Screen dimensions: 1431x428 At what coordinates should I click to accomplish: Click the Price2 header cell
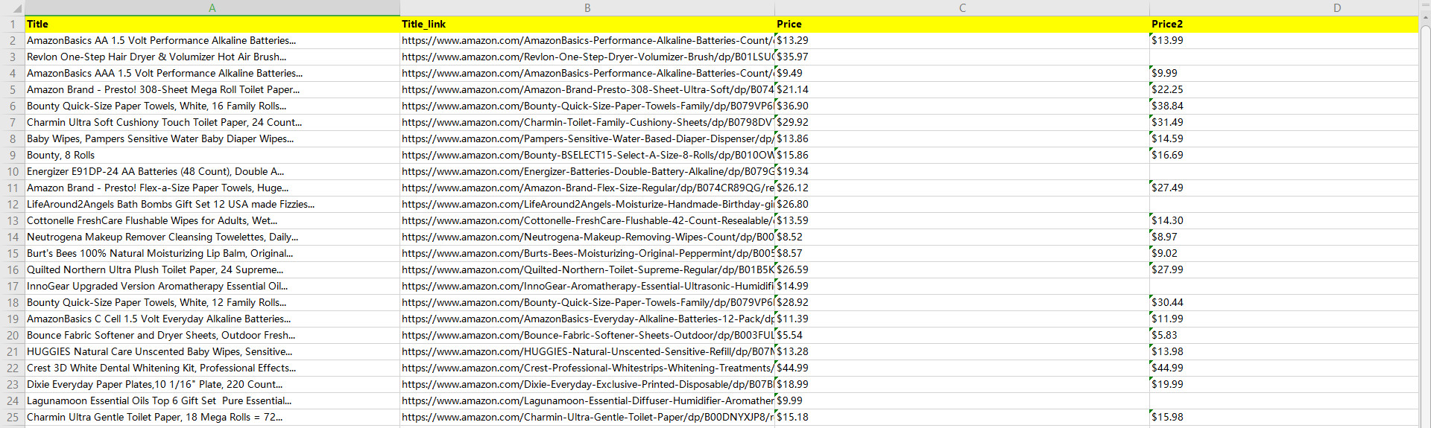click(1283, 24)
